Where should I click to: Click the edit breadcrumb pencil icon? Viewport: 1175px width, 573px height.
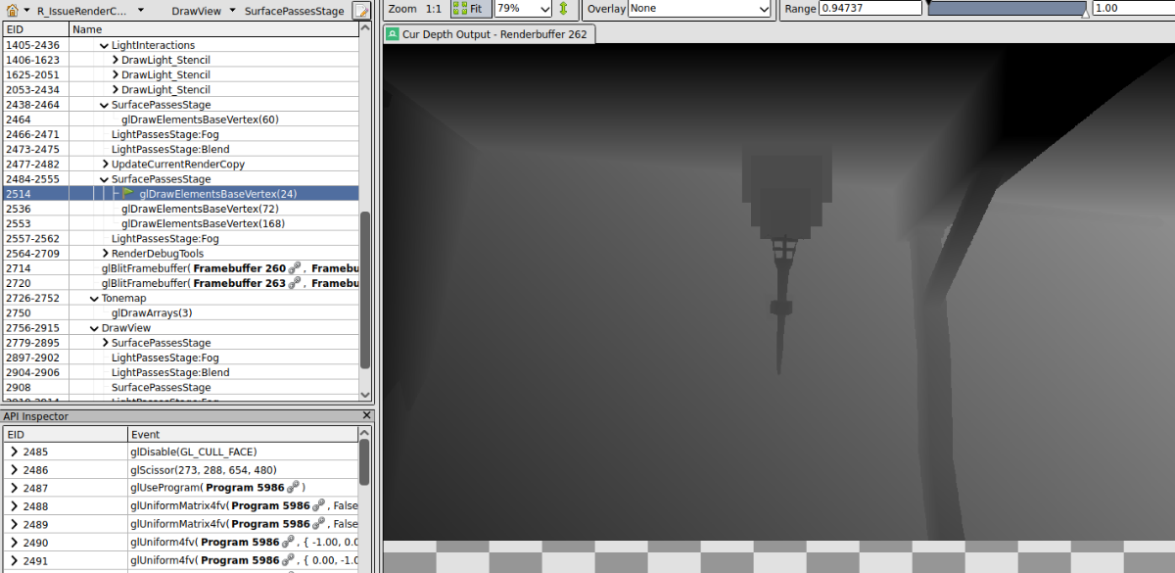[362, 11]
